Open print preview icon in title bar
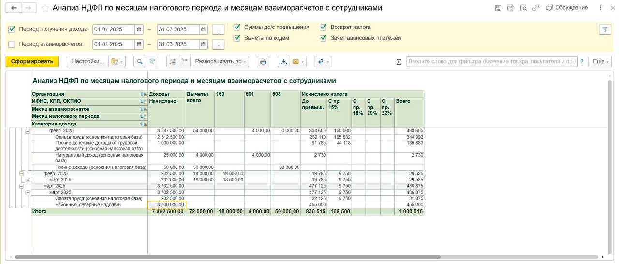Image resolution: width=619 pixels, height=264 pixels. 523,8
